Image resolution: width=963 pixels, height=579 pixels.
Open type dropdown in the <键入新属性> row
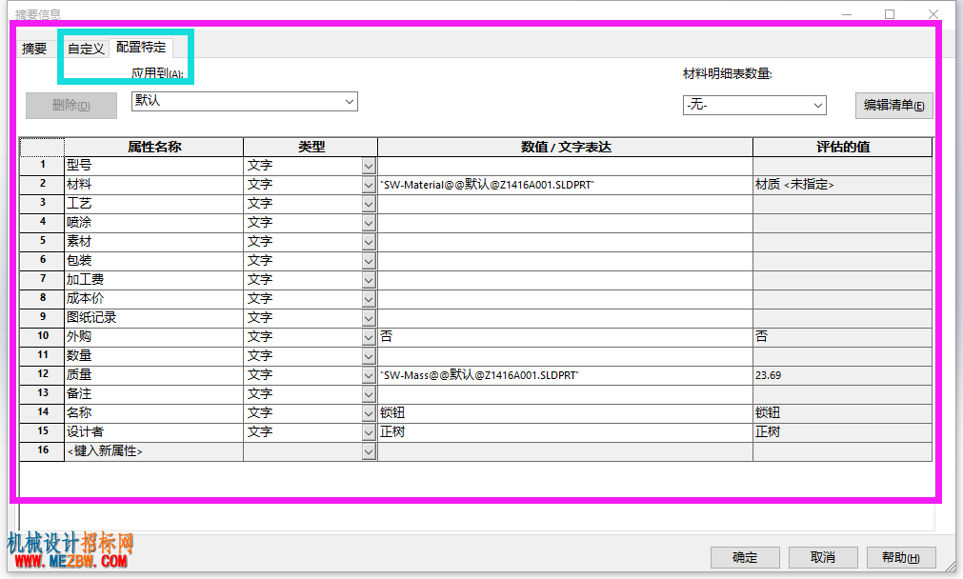369,451
